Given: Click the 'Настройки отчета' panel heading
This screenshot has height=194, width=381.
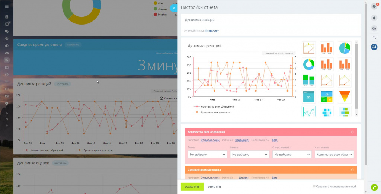Looking at the screenshot, I should (199, 7).
